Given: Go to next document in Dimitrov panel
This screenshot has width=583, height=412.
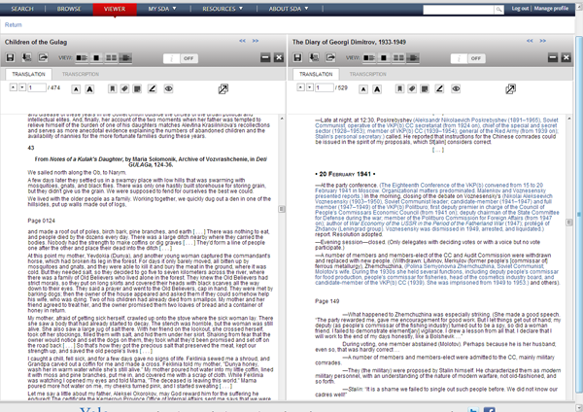Looking at the screenshot, I should click(x=543, y=41).
